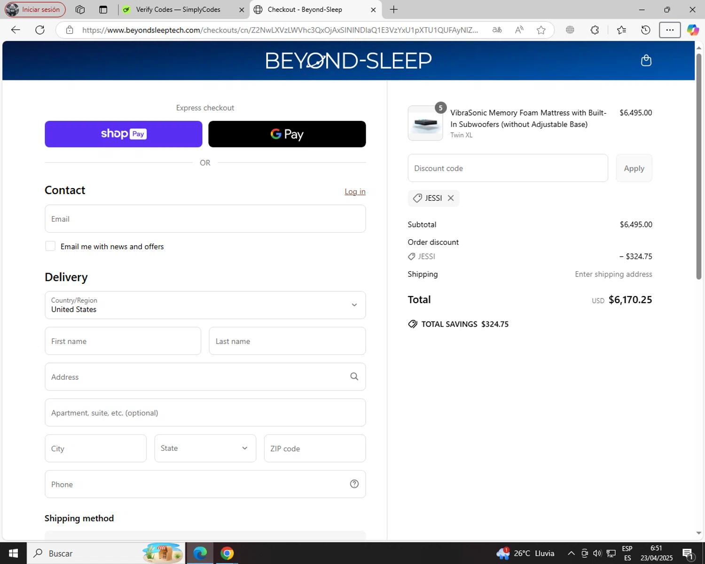
Task: Open the State dropdown
Action: [x=205, y=448]
